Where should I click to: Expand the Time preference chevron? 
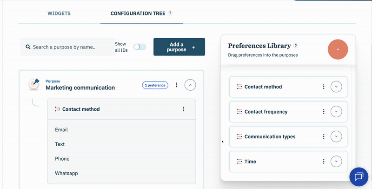click(336, 162)
